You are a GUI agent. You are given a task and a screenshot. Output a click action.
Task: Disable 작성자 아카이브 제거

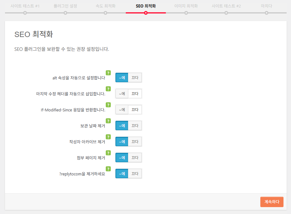(135, 142)
